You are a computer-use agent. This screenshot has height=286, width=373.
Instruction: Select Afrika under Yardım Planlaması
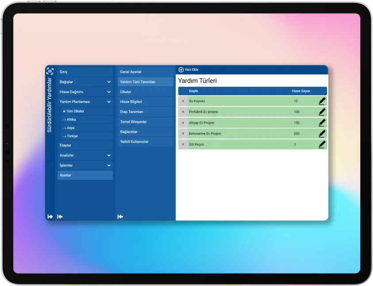[87, 120]
